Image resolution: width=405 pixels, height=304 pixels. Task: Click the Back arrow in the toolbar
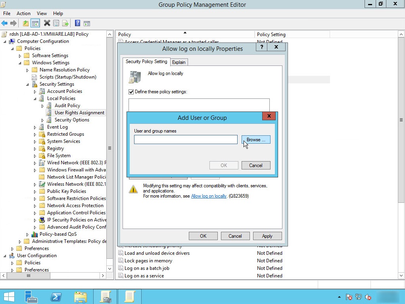5,23
